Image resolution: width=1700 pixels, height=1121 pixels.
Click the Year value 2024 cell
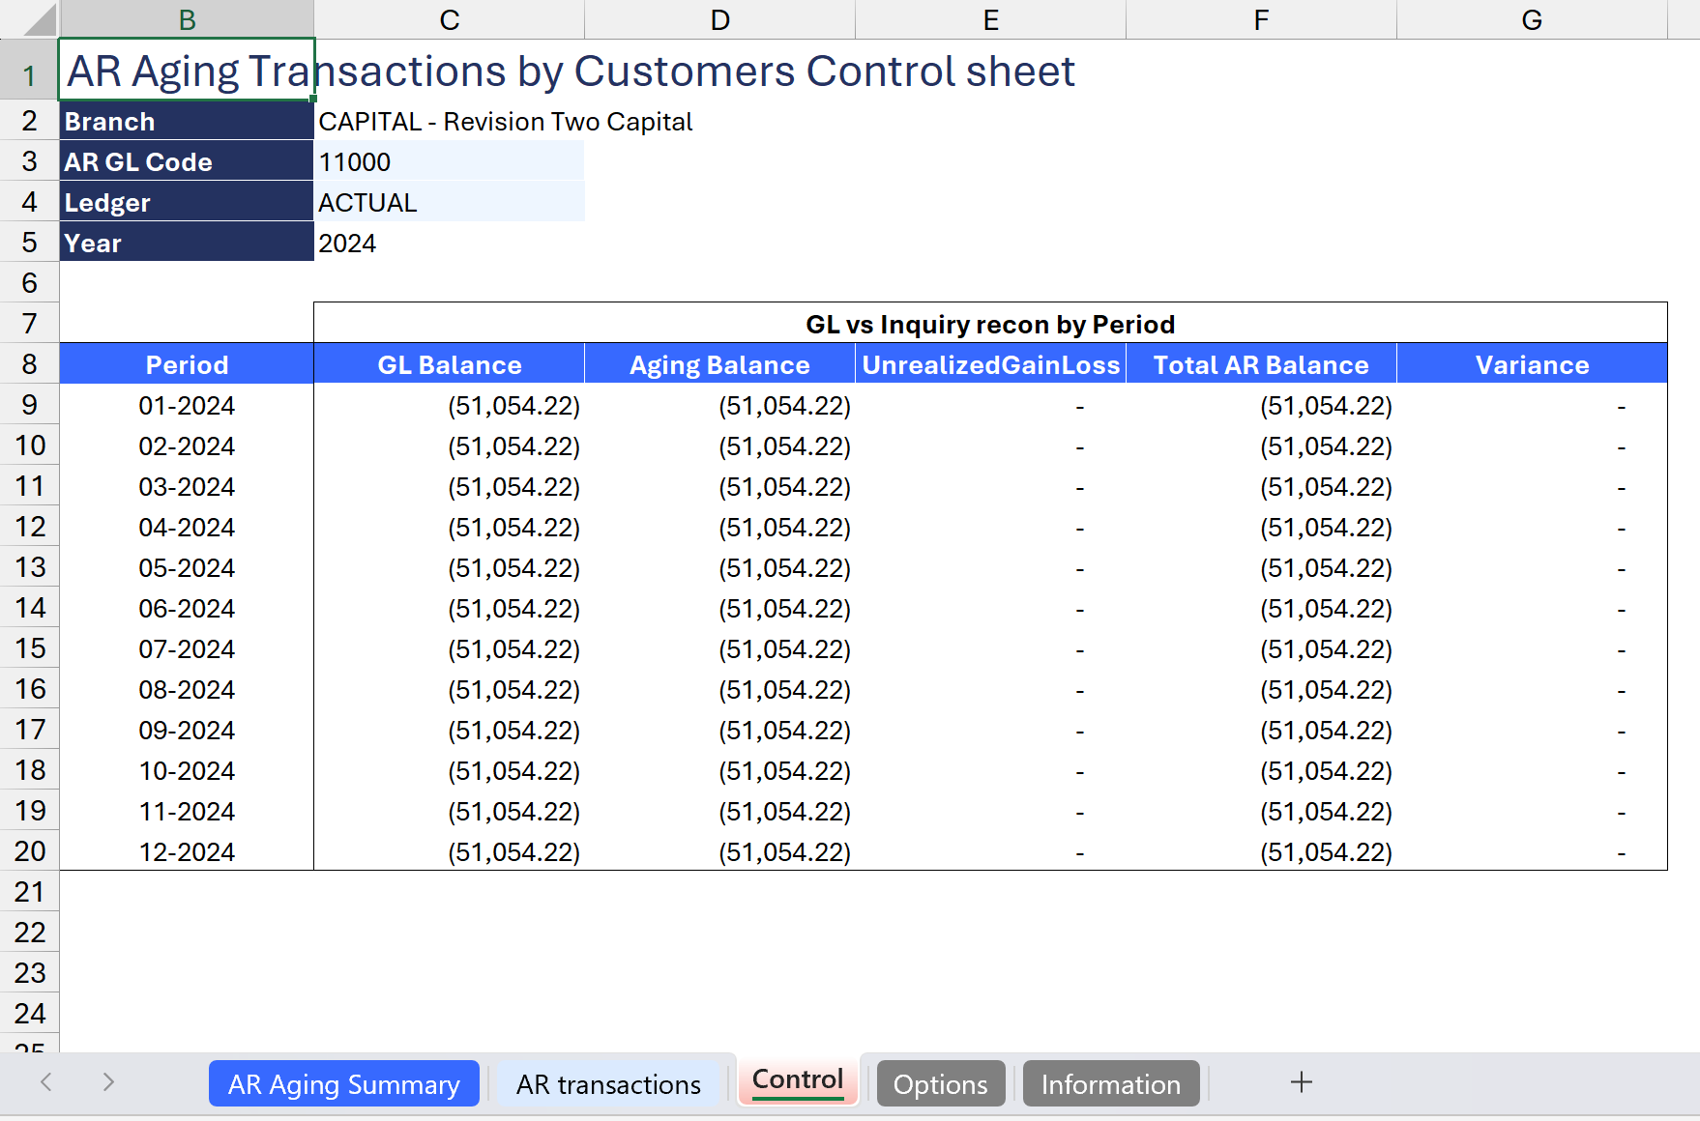[x=449, y=244]
